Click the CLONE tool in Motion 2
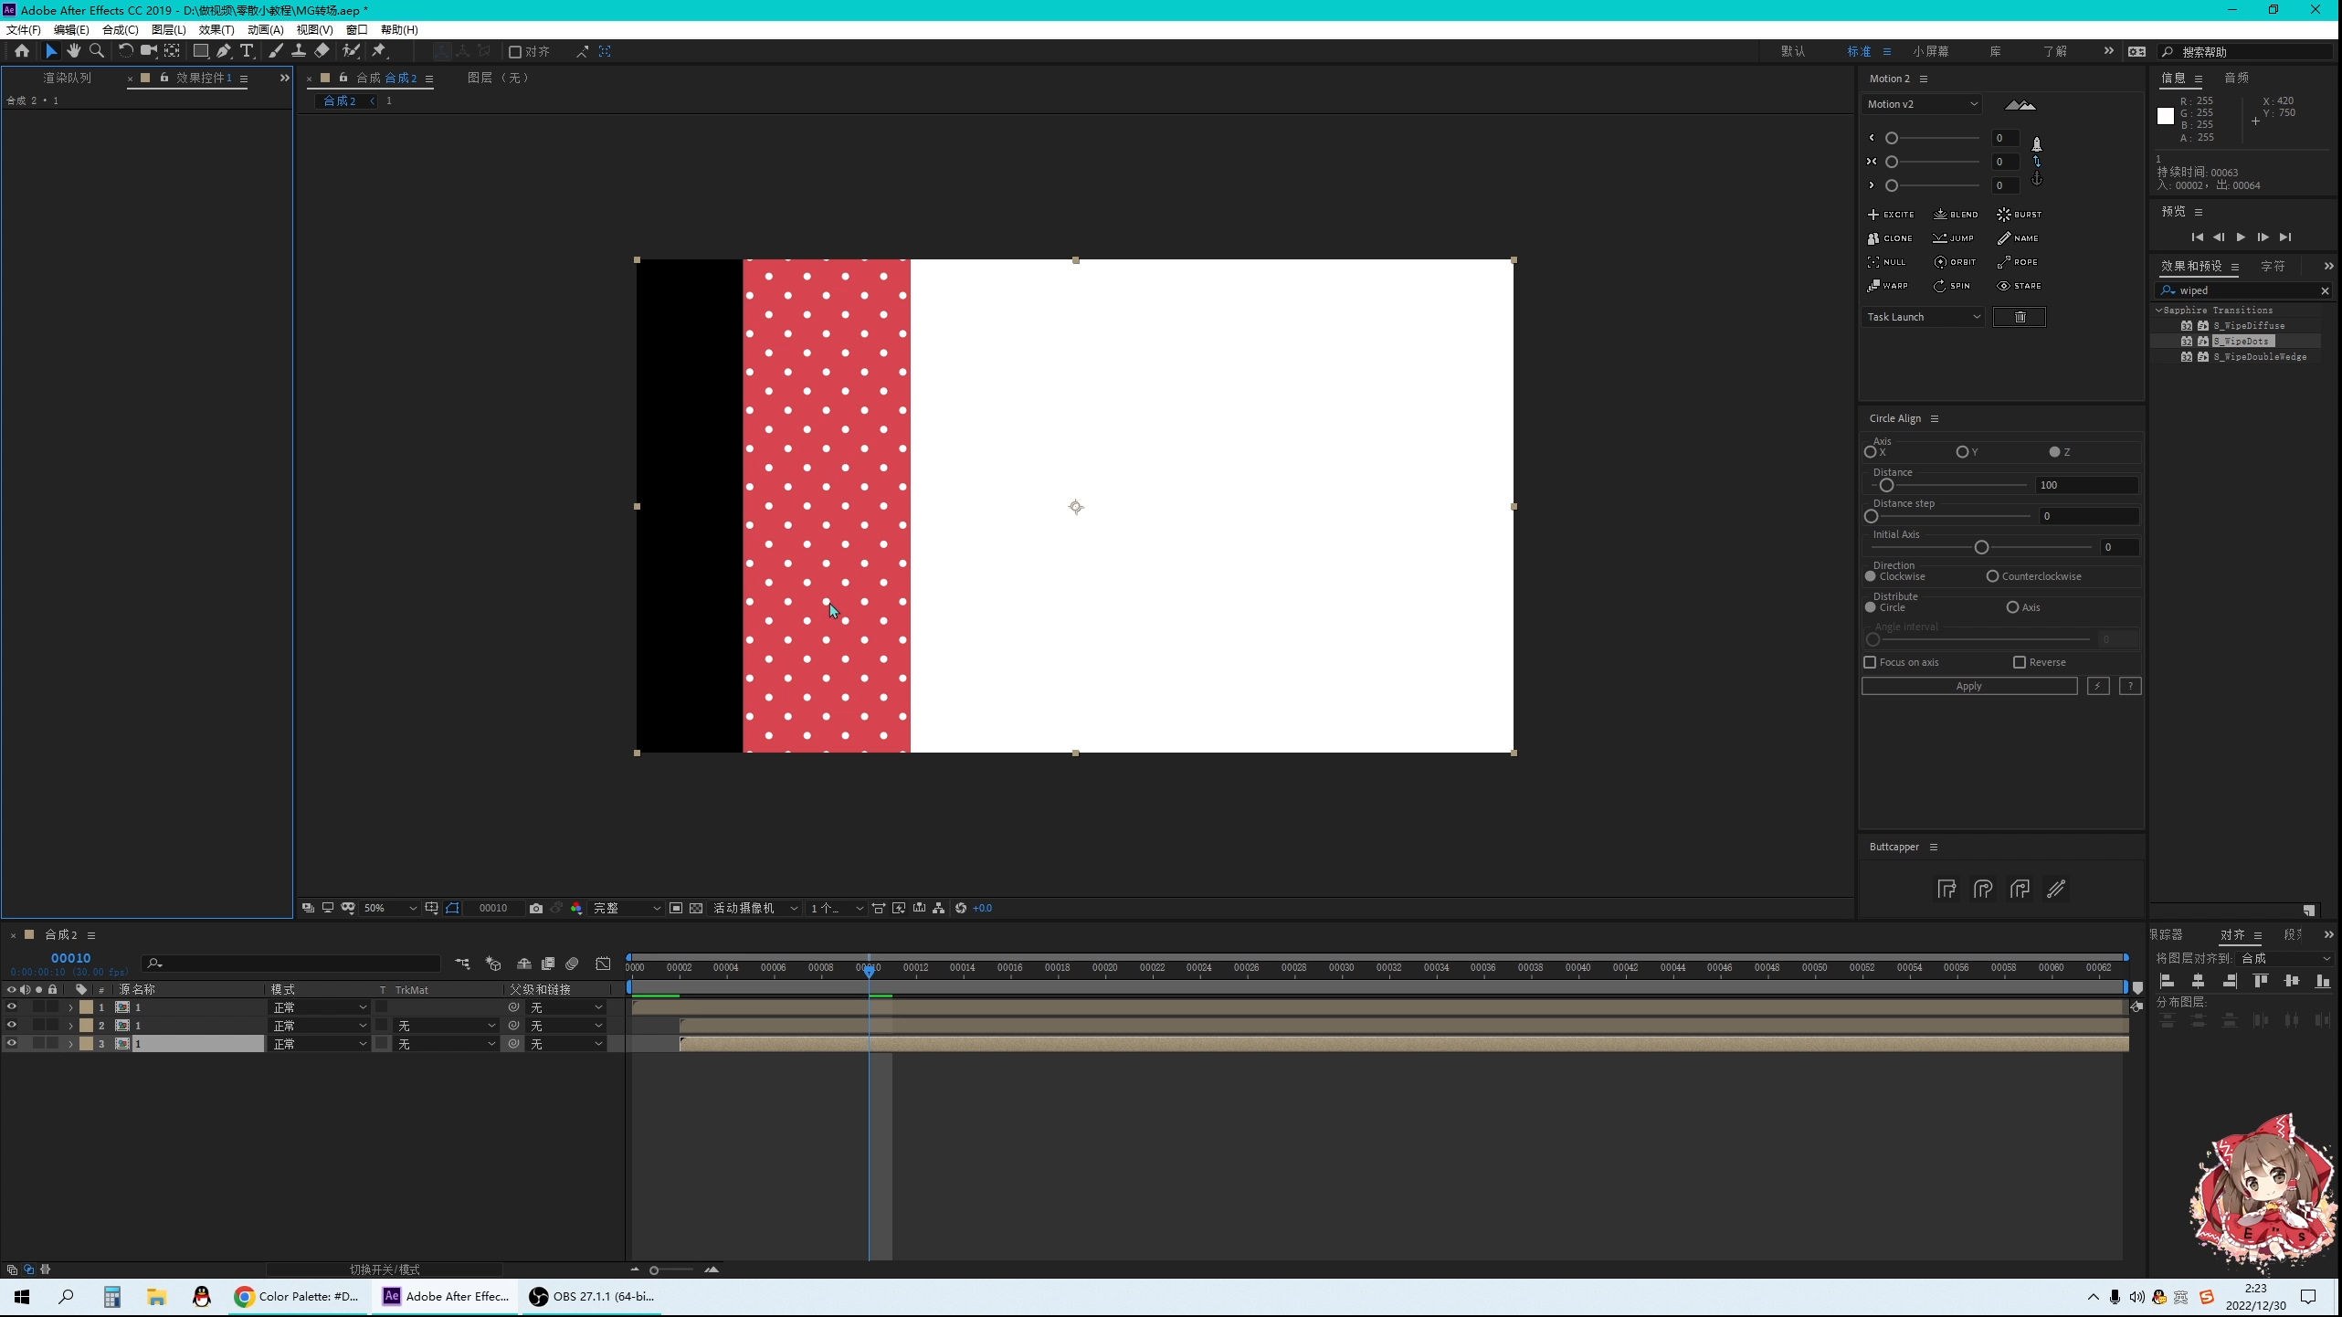 (1890, 238)
